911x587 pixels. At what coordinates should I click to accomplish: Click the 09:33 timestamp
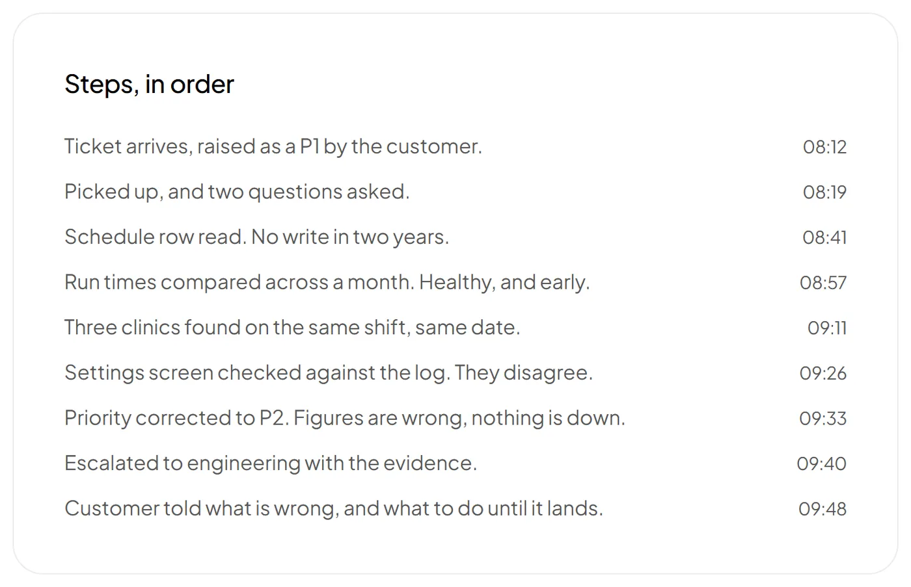pyautogui.click(x=823, y=418)
